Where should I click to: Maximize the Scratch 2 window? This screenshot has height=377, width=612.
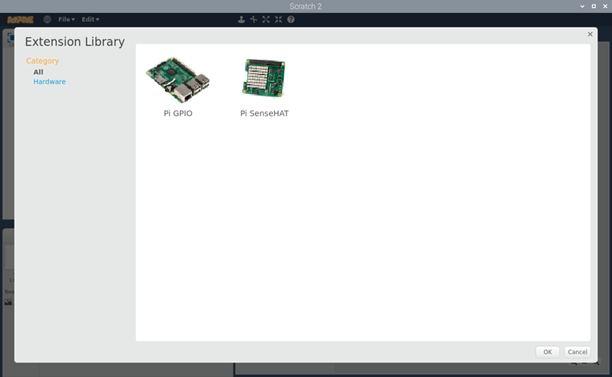pyautogui.click(x=594, y=6)
